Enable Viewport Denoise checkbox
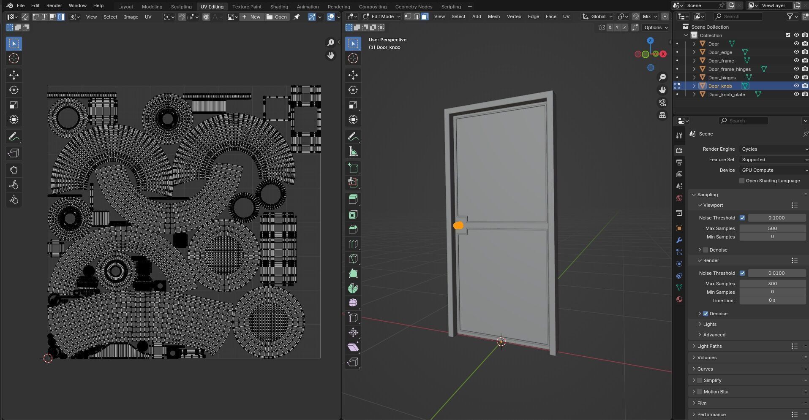 point(705,250)
